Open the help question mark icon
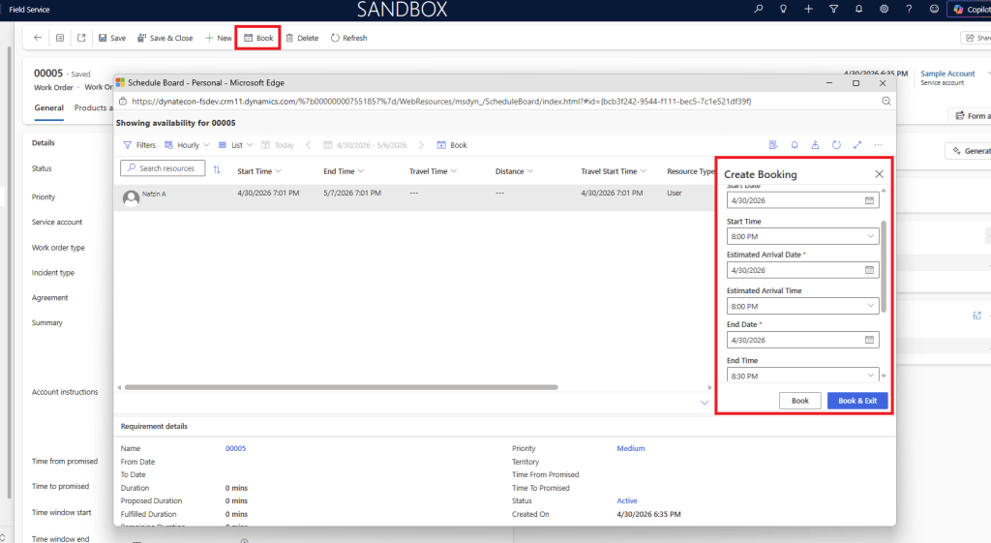Viewport: 991px width, 543px height. coord(909,9)
